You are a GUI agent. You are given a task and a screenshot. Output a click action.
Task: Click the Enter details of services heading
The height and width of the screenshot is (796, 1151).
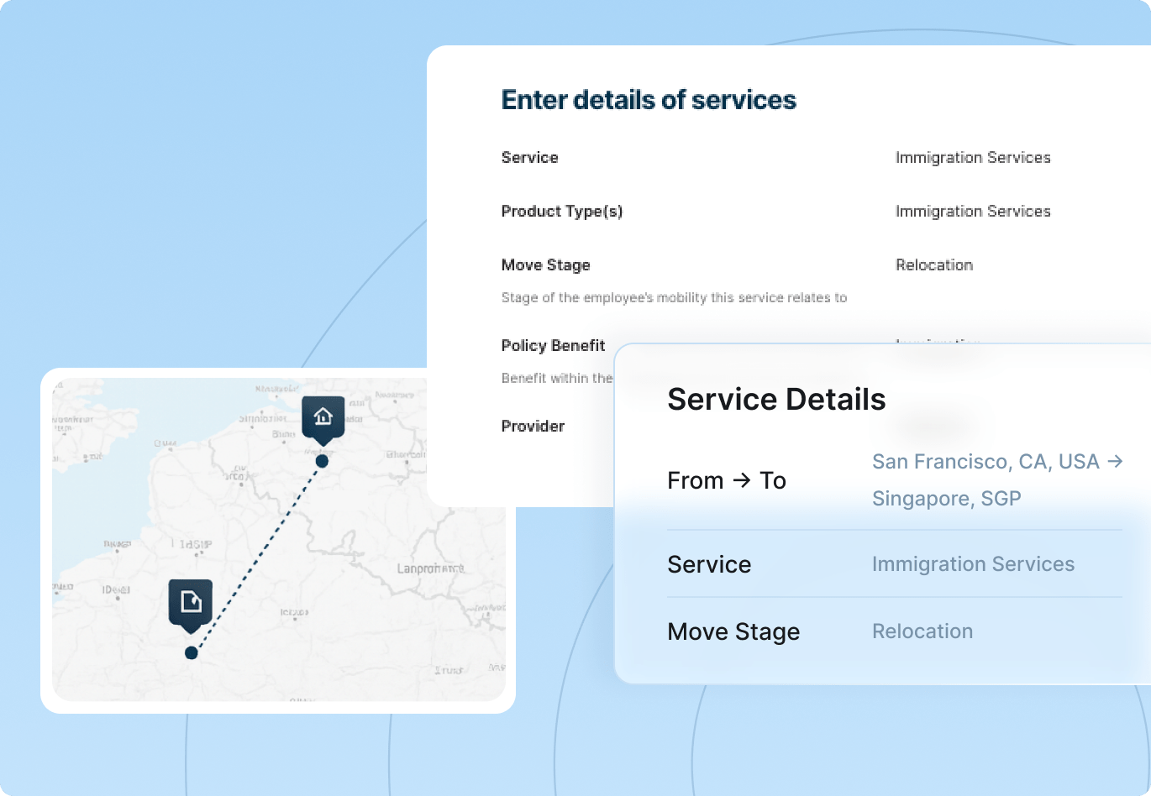[648, 100]
